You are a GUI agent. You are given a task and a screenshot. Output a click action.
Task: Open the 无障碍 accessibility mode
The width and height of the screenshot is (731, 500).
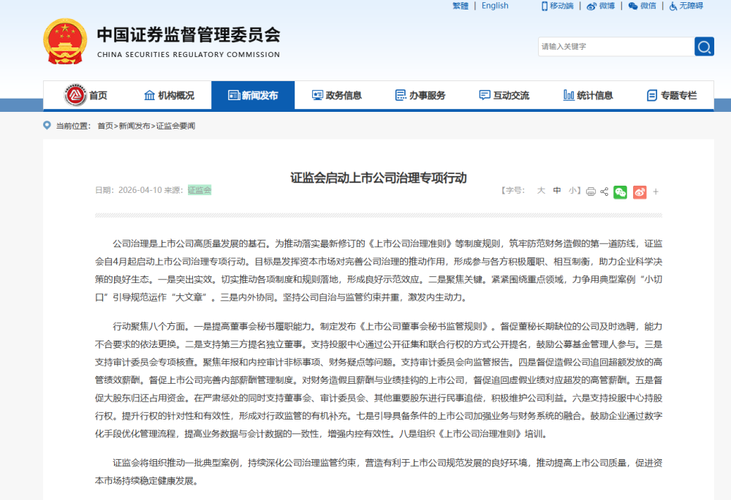tap(686, 6)
